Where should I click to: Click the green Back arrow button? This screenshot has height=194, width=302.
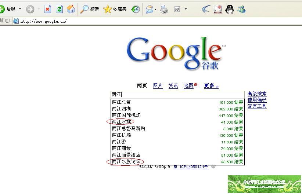2,9
